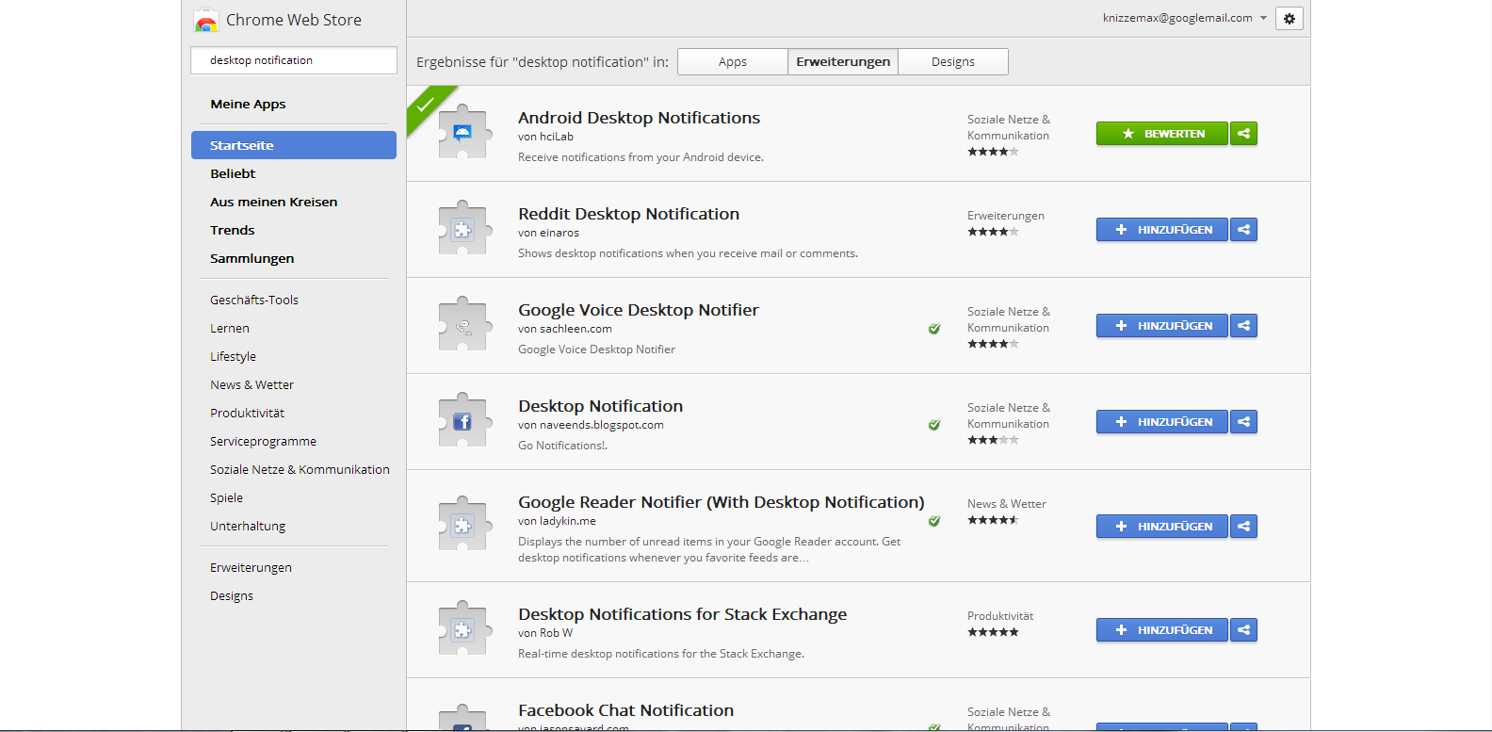Share Android Desktop Notifications via share icon
This screenshot has height=732, width=1492.
[1243, 134]
